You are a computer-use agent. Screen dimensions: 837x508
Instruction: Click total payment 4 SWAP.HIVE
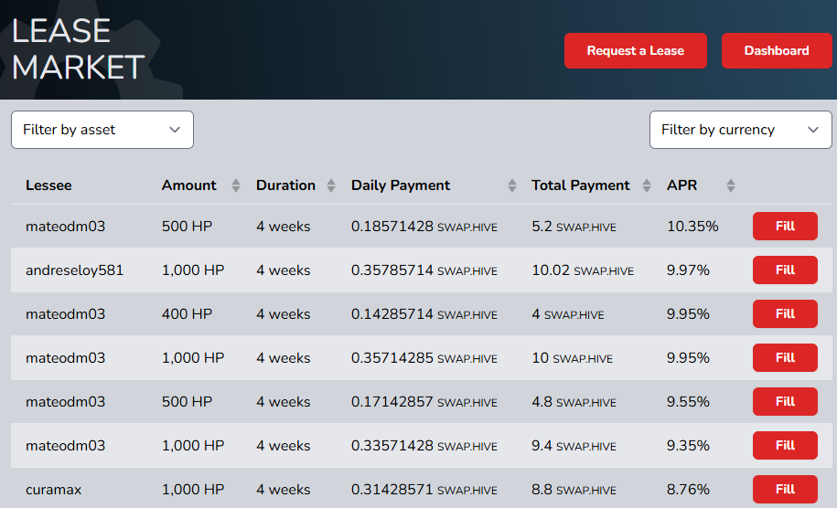tap(567, 314)
